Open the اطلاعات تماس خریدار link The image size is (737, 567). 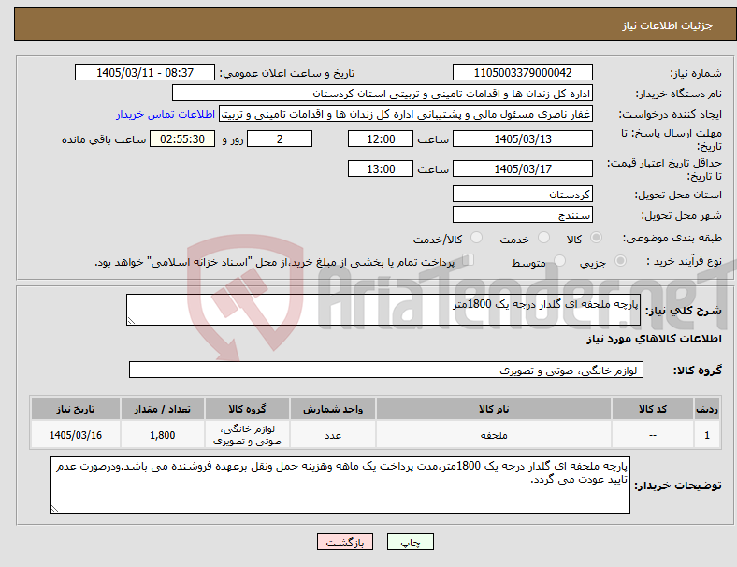point(166,114)
